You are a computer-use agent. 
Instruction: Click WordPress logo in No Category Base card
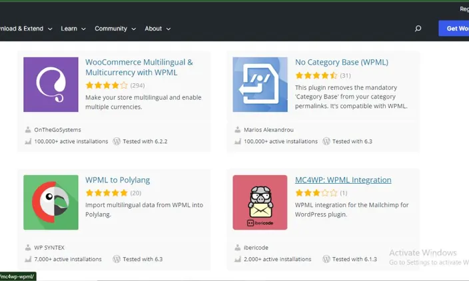326,141
